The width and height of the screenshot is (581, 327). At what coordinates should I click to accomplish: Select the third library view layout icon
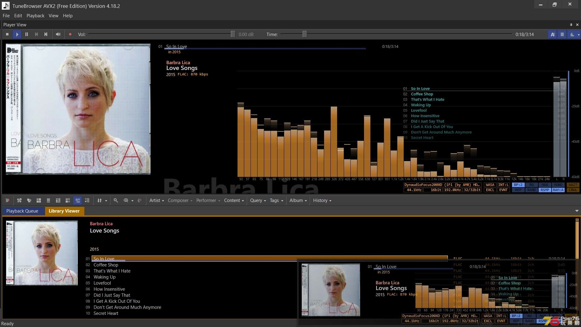coord(29,200)
